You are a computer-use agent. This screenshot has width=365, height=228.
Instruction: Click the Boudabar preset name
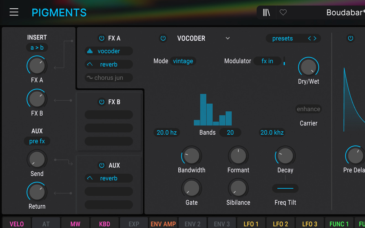pos(346,12)
